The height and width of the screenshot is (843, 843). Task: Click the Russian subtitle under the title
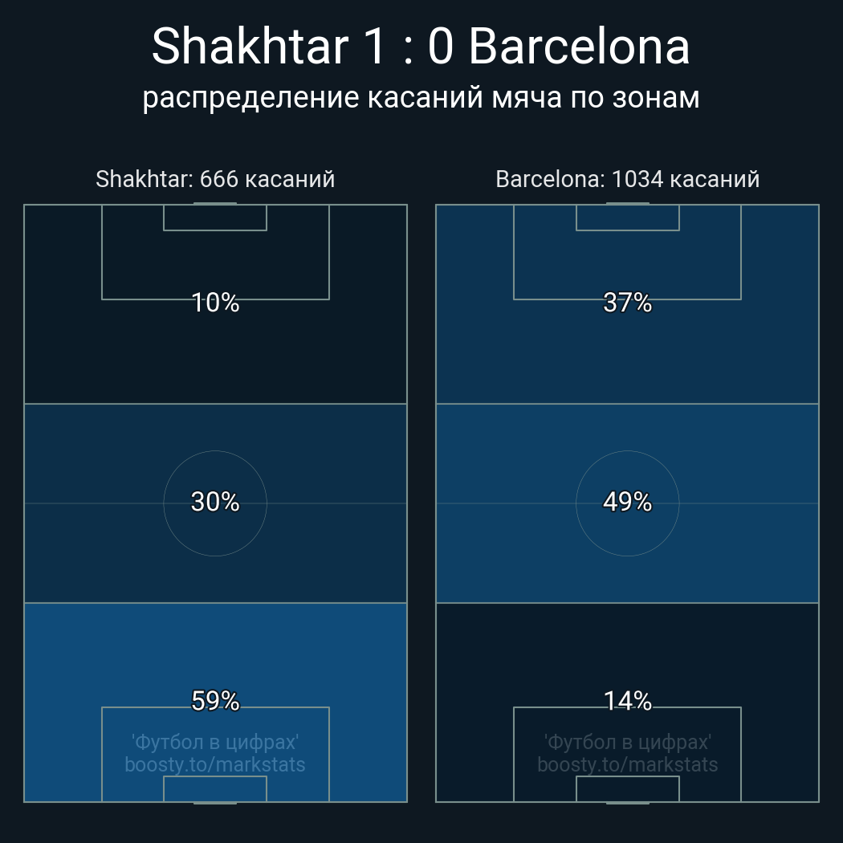[421, 98]
